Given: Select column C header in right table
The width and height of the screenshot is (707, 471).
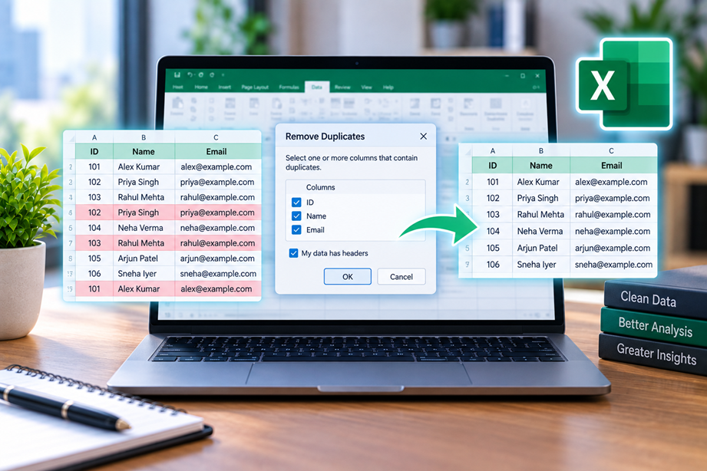Looking at the screenshot, I should (611, 151).
